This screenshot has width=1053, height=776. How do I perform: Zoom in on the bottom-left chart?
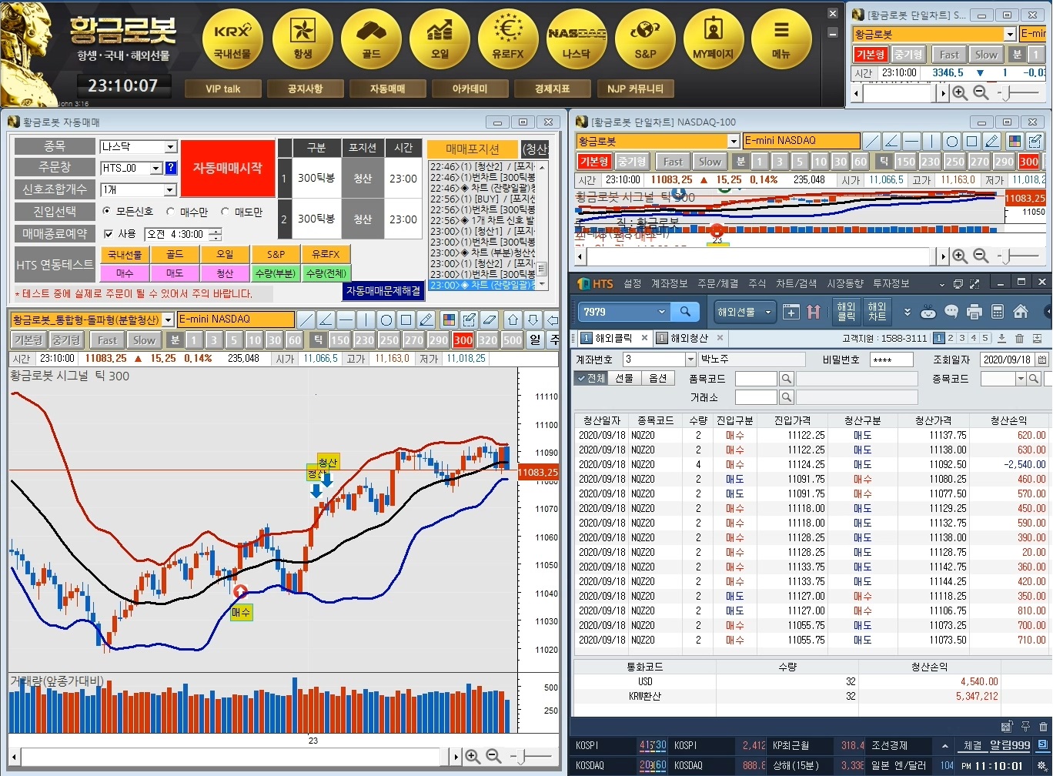tap(473, 757)
